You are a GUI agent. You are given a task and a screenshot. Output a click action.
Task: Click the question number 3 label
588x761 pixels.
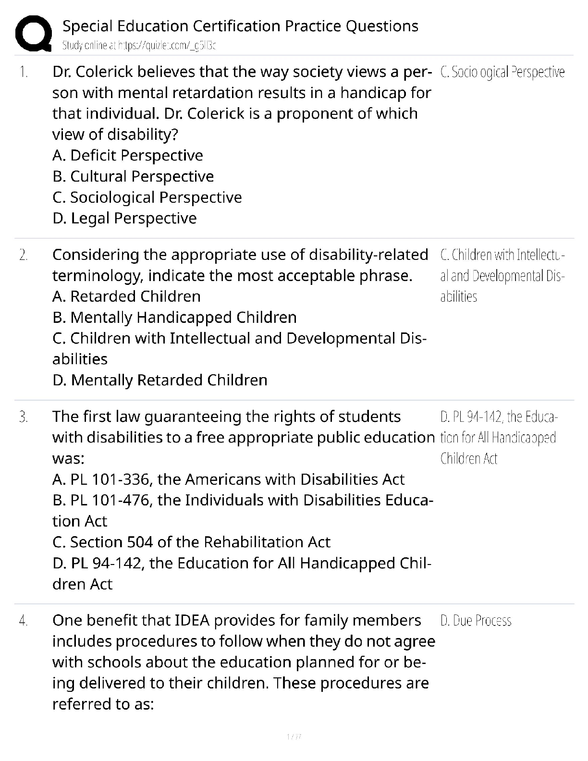click(24, 417)
